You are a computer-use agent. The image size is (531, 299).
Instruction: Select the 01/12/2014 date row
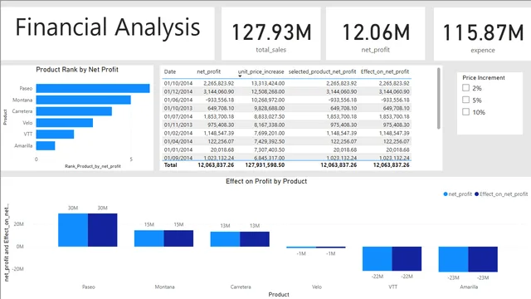point(286,91)
